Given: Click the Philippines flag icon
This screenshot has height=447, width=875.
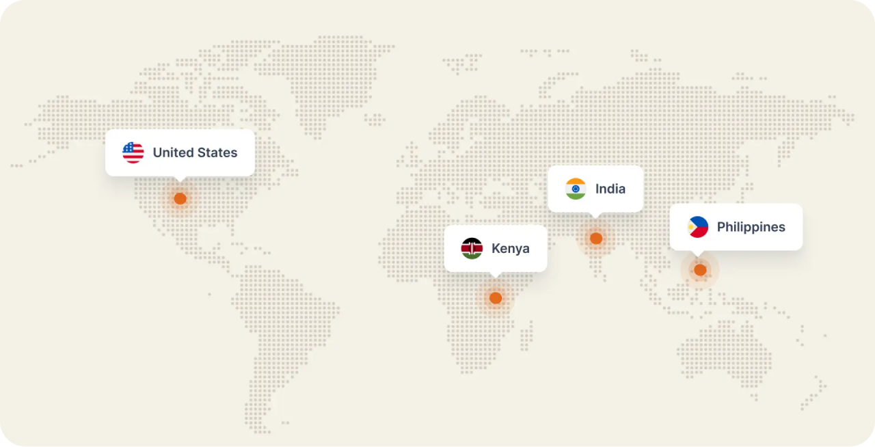Looking at the screenshot, I should click(698, 227).
